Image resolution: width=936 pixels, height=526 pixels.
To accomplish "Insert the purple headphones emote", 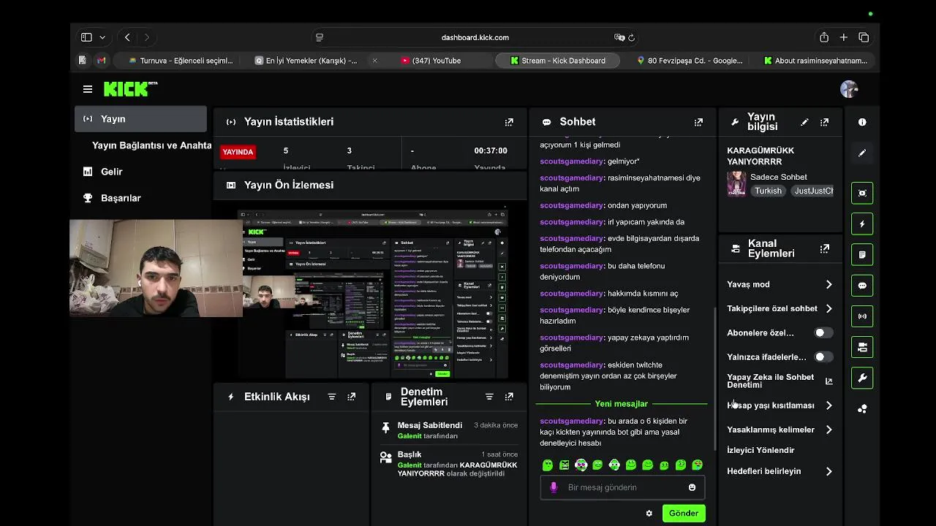I will click(x=581, y=465).
